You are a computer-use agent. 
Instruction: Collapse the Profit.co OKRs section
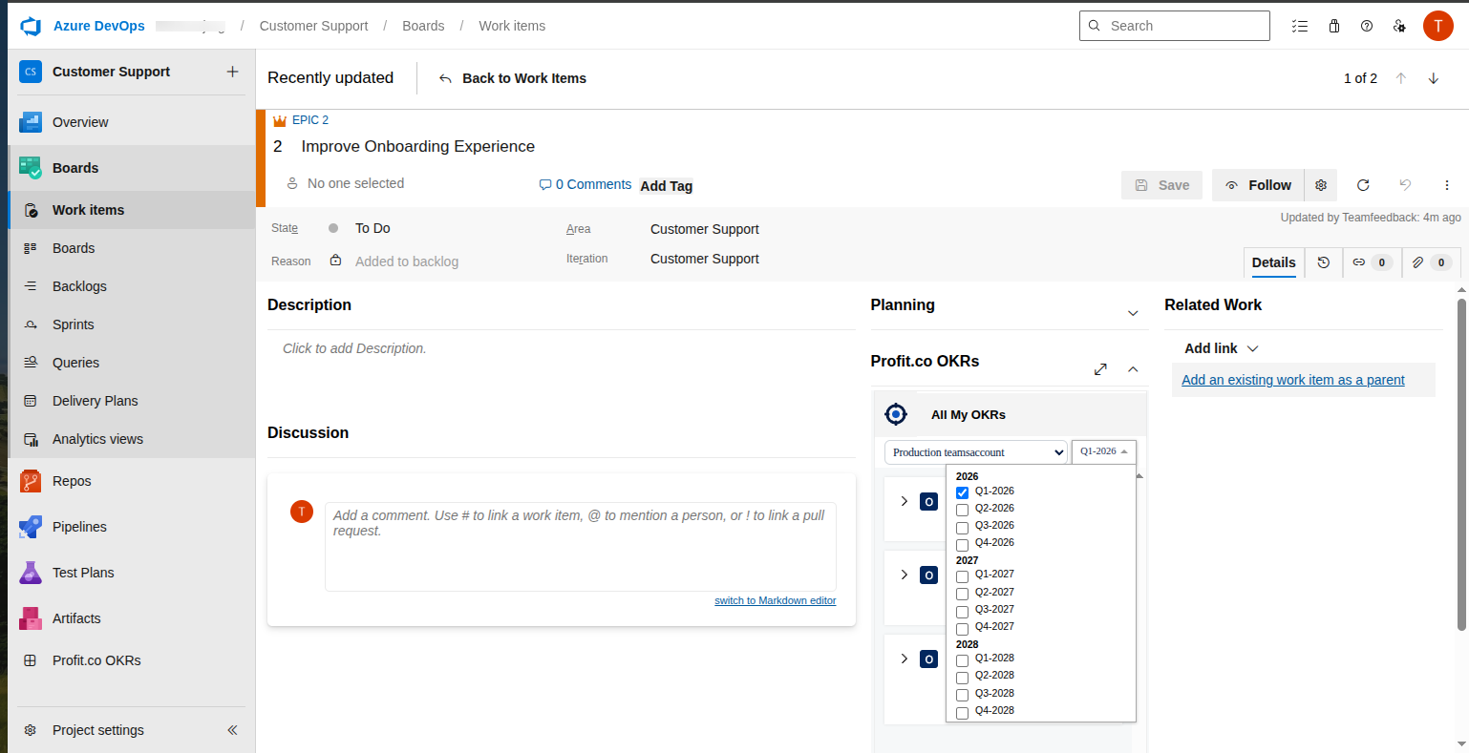pos(1133,369)
